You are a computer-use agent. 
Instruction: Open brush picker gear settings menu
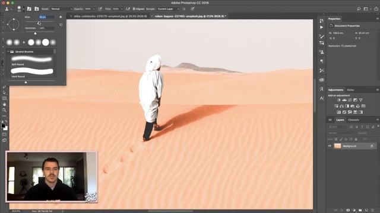click(61, 17)
